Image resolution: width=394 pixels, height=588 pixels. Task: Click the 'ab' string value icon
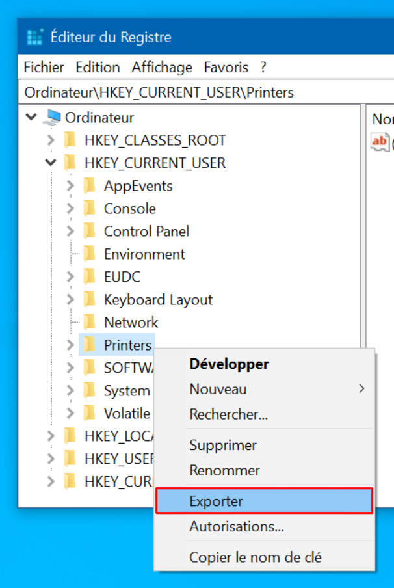(x=380, y=142)
